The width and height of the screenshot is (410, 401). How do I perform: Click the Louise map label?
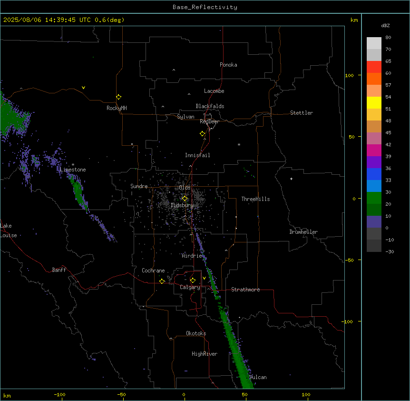pyautogui.click(x=9, y=235)
